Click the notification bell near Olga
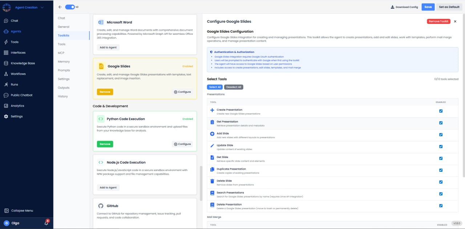The image size is (465, 229). [x=46, y=223]
